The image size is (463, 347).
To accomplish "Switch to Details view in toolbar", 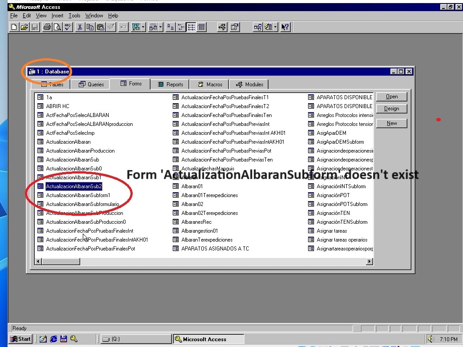I will (201, 27).
